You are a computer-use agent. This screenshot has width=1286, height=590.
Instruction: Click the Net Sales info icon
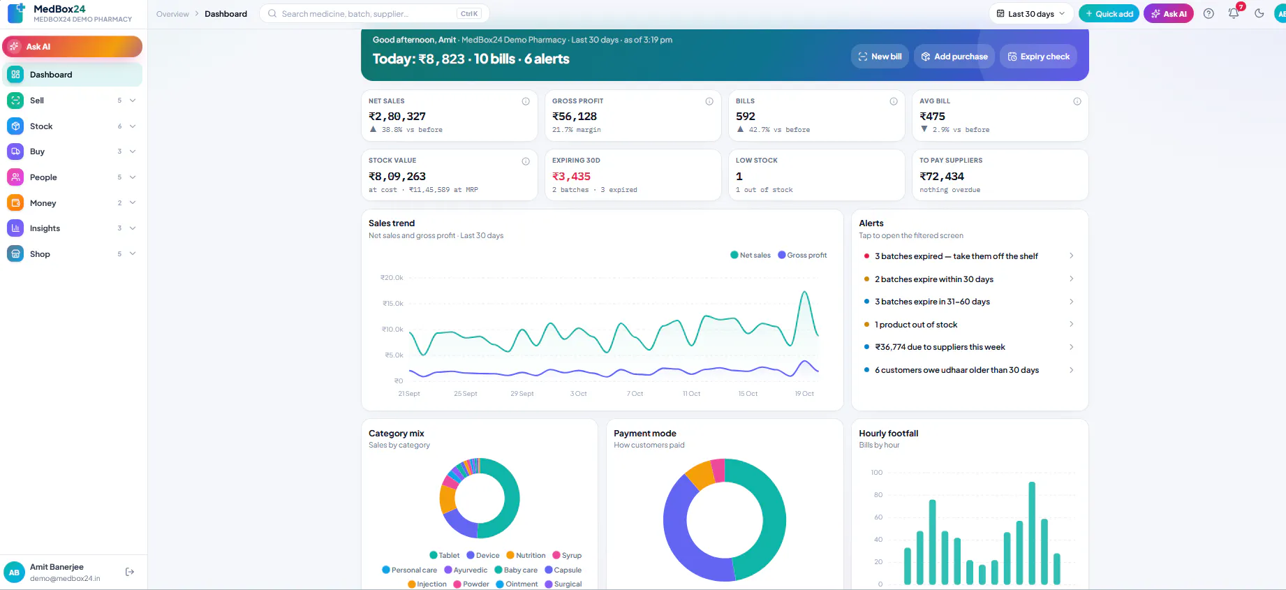pos(526,101)
